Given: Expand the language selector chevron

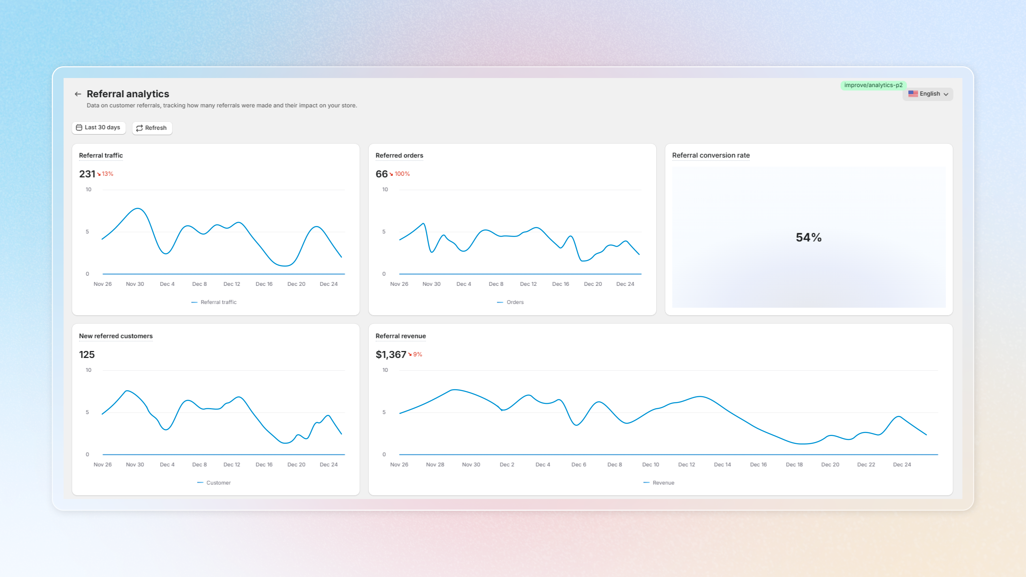Looking at the screenshot, I should tap(946, 94).
